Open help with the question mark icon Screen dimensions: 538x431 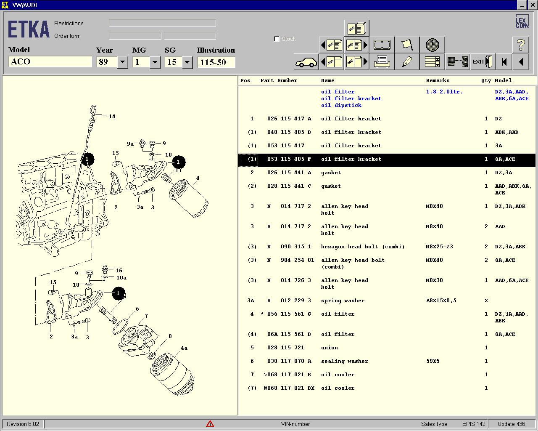(x=520, y=45)
